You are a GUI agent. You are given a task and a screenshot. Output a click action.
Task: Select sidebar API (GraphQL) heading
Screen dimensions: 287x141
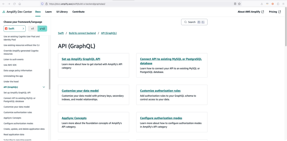tap(11, 87)
